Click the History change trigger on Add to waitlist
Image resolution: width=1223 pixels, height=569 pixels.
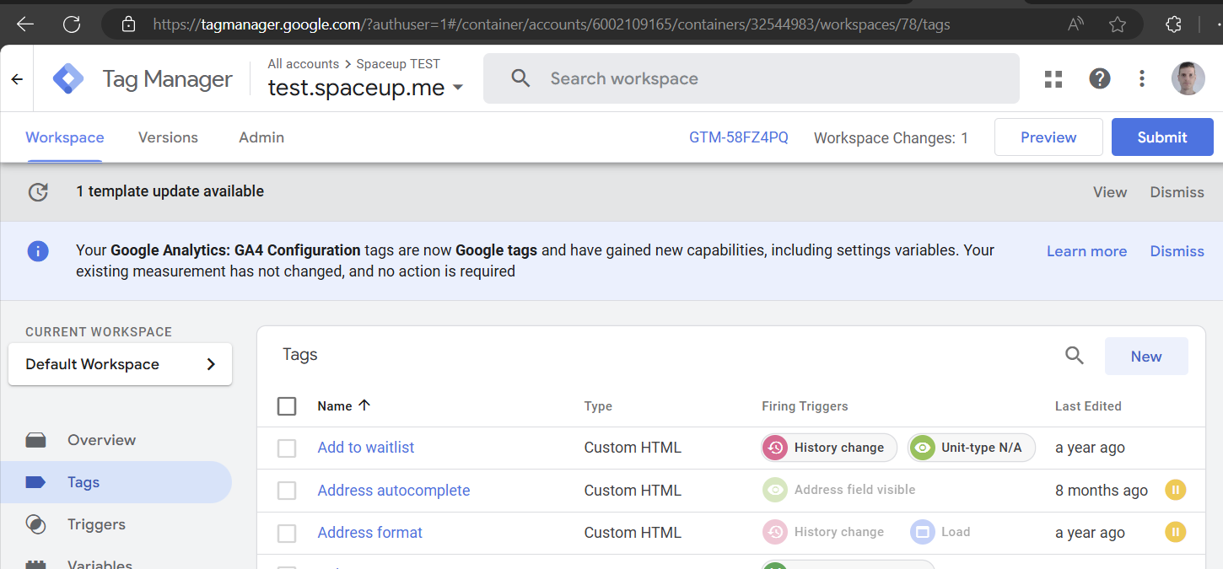pos(829,448)
